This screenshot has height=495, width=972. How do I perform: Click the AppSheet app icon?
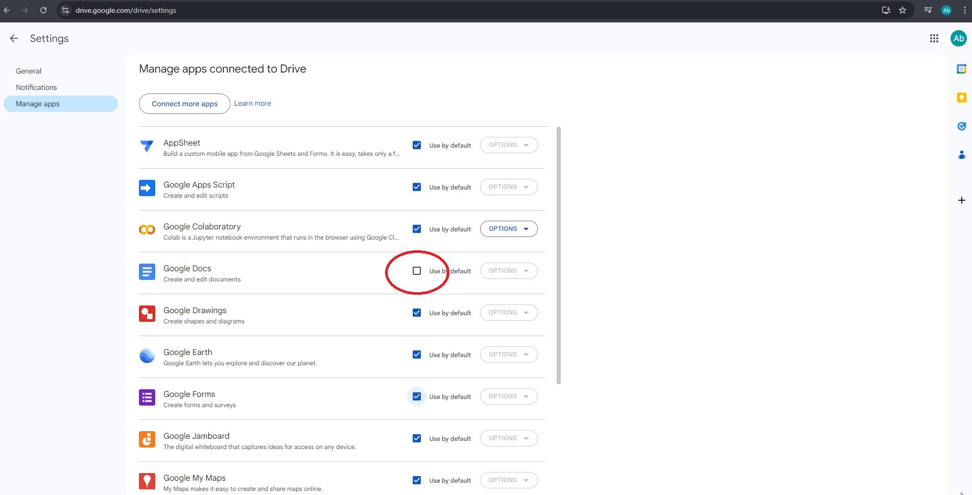147,146
